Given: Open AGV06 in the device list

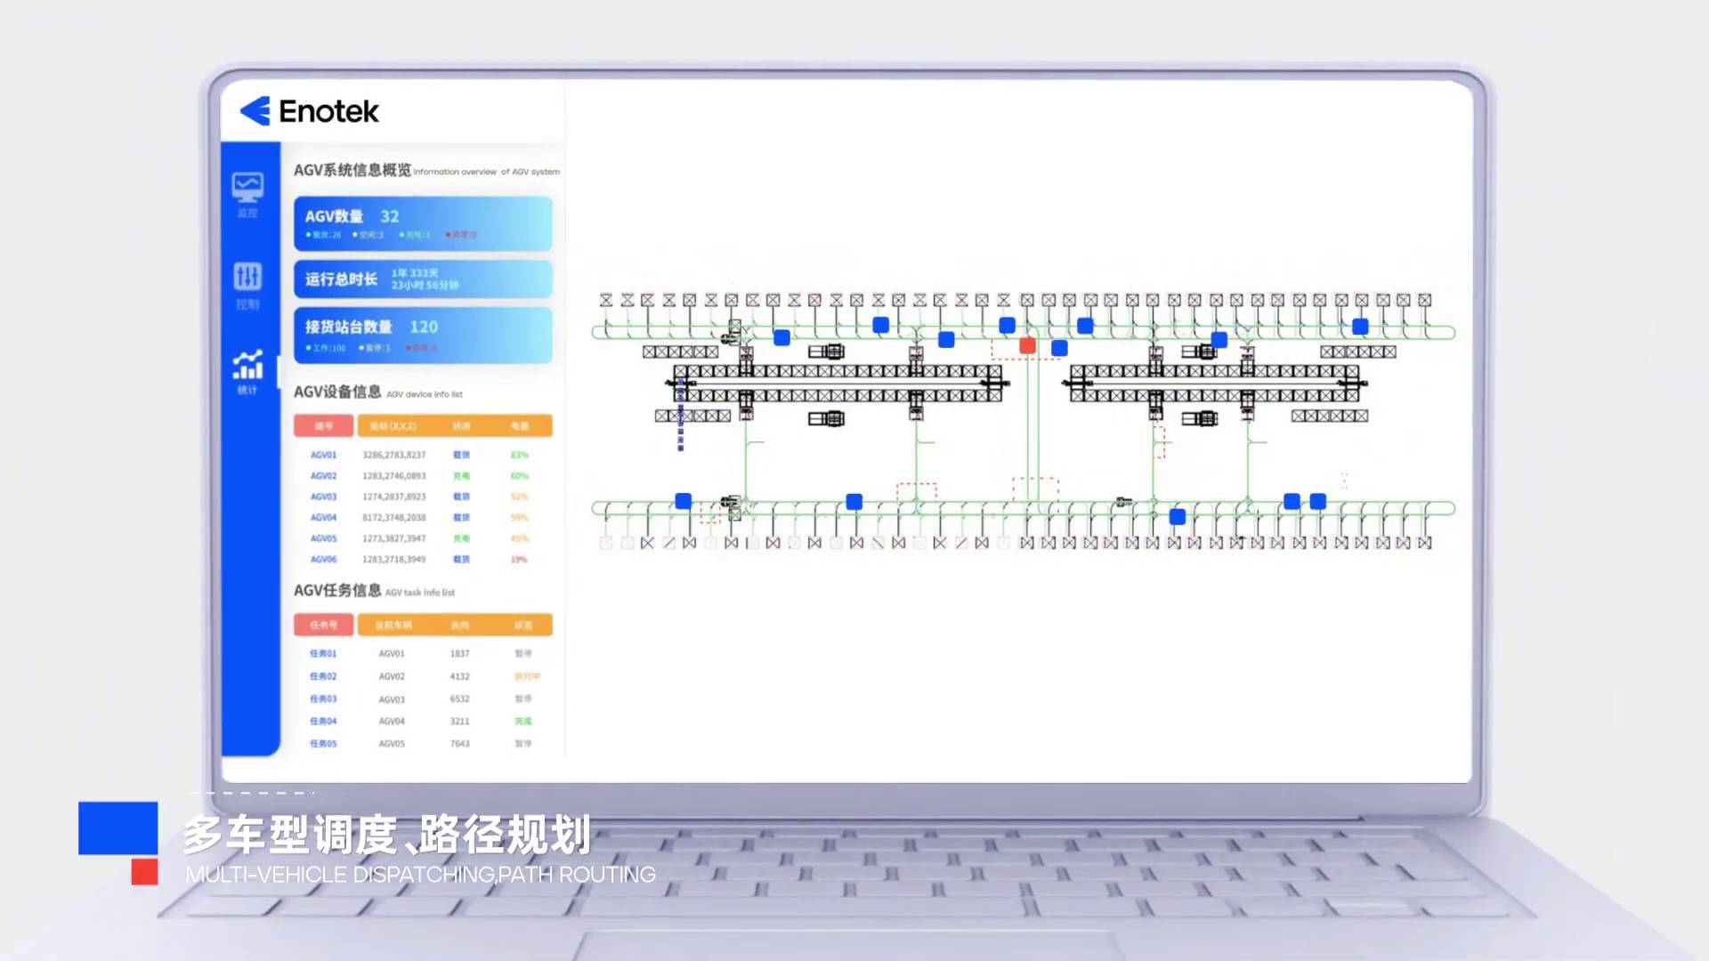Looking at the screenshot, I should [324, 560].
